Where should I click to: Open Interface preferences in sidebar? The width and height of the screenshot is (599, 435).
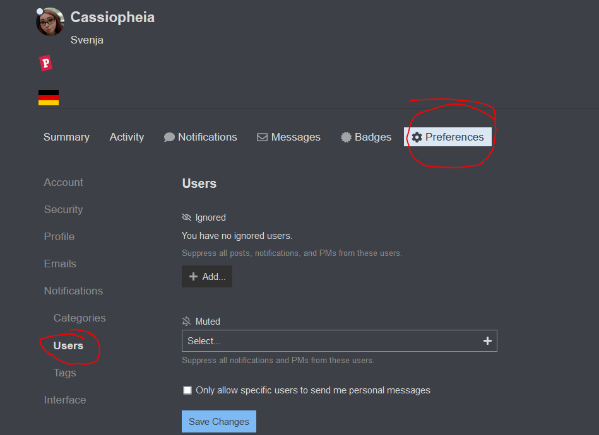tap(64, 400)
